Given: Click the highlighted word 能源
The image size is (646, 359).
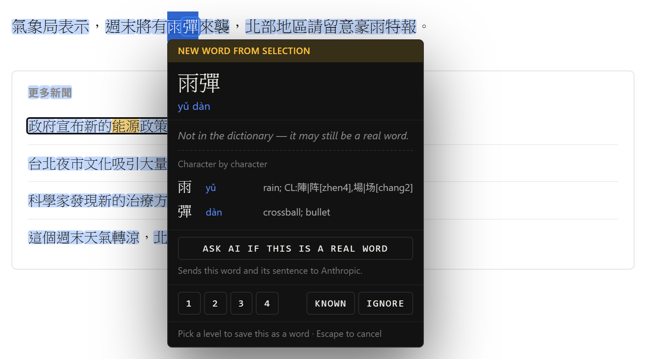Looking at the screenshot, I should click(126, 126).
